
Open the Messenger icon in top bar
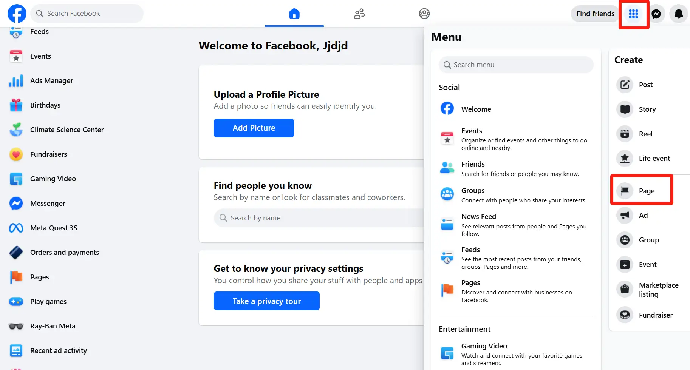[656, 14]
